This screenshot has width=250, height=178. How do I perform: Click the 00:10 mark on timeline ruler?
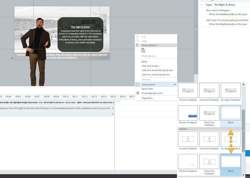pyautogui.click(x=66, y=96)
